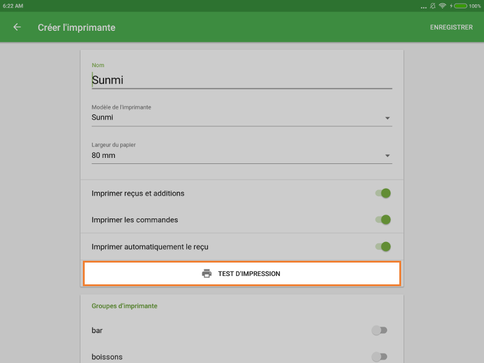This screenshot has height=363, width=484.
Task: Turn off Imprimer les commandes toggle
Action: pos(382,220)
